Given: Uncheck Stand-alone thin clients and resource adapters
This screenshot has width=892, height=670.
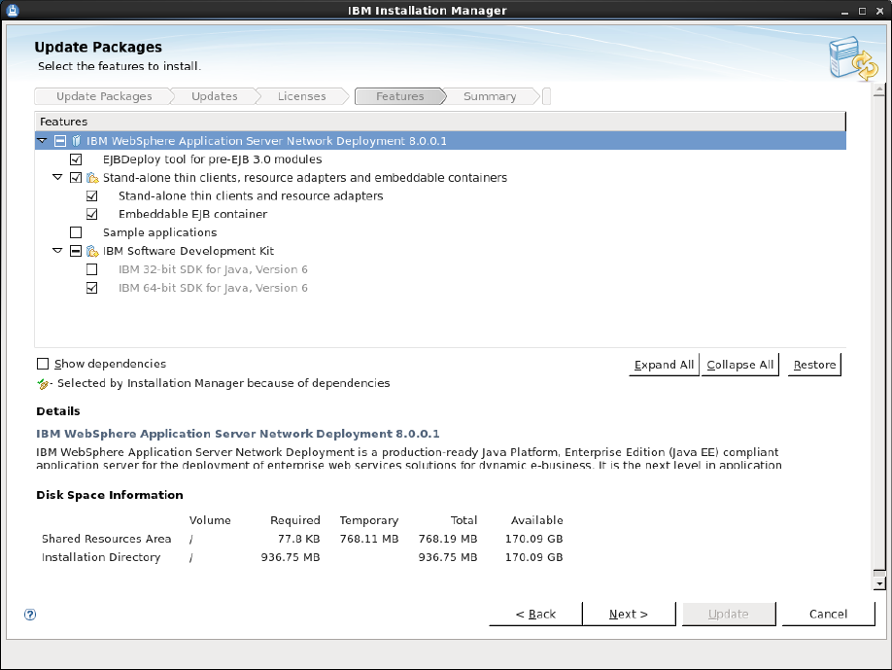Looking at the screenshot, I should tap(91, 195).
